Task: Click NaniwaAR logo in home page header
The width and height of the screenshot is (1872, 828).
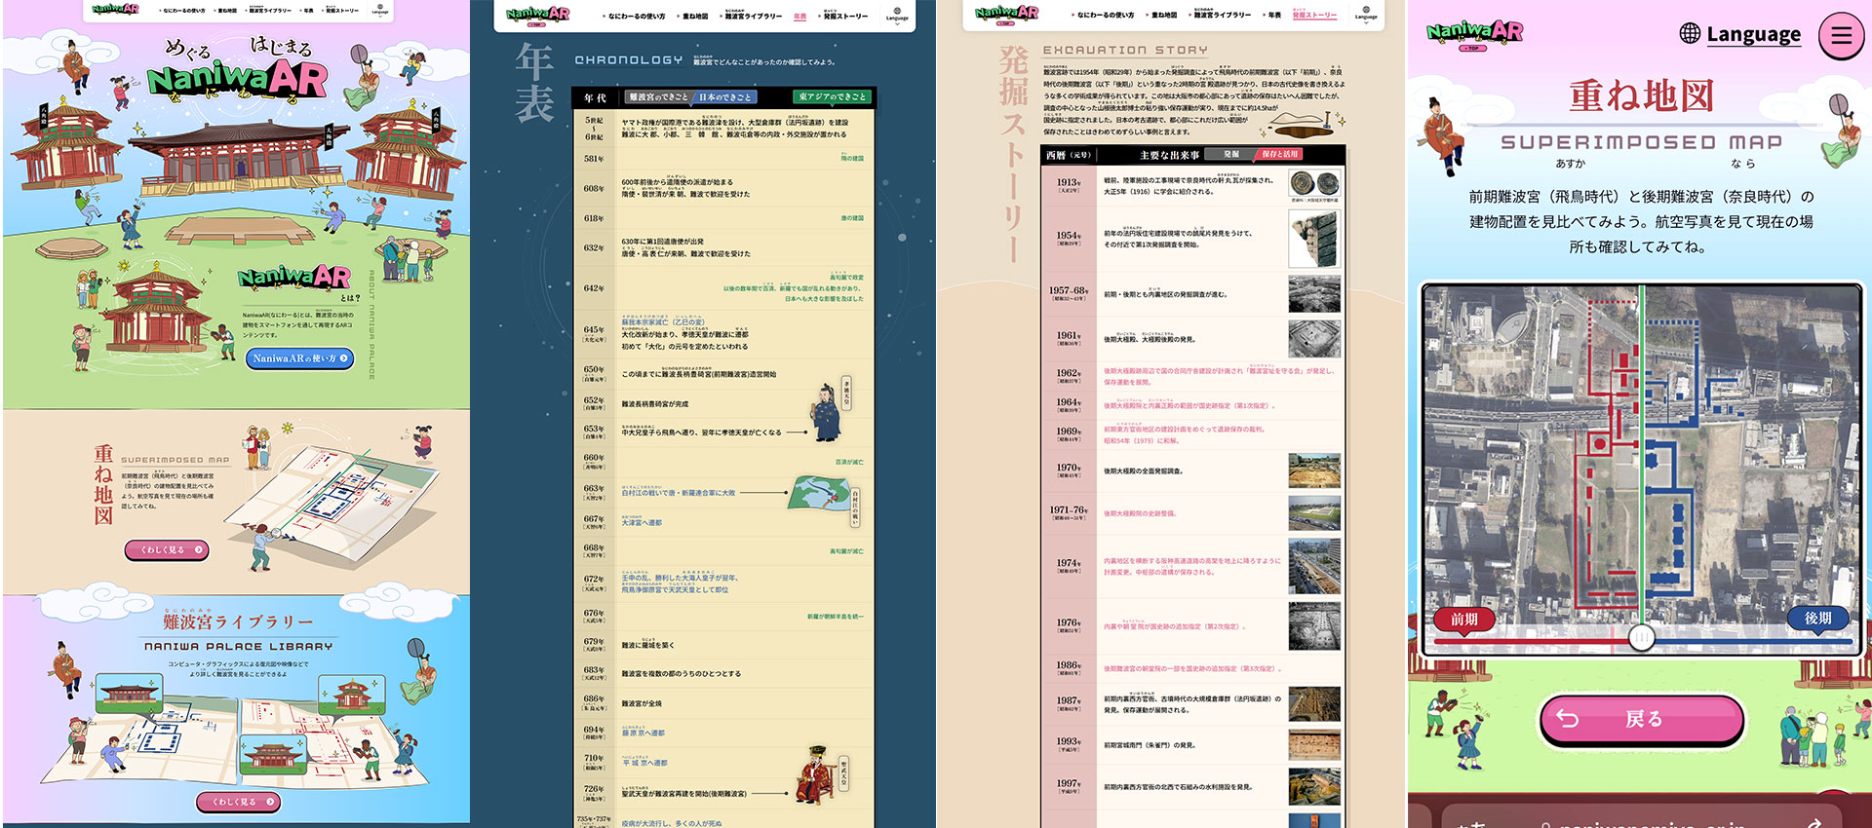Action: point(115,10)
